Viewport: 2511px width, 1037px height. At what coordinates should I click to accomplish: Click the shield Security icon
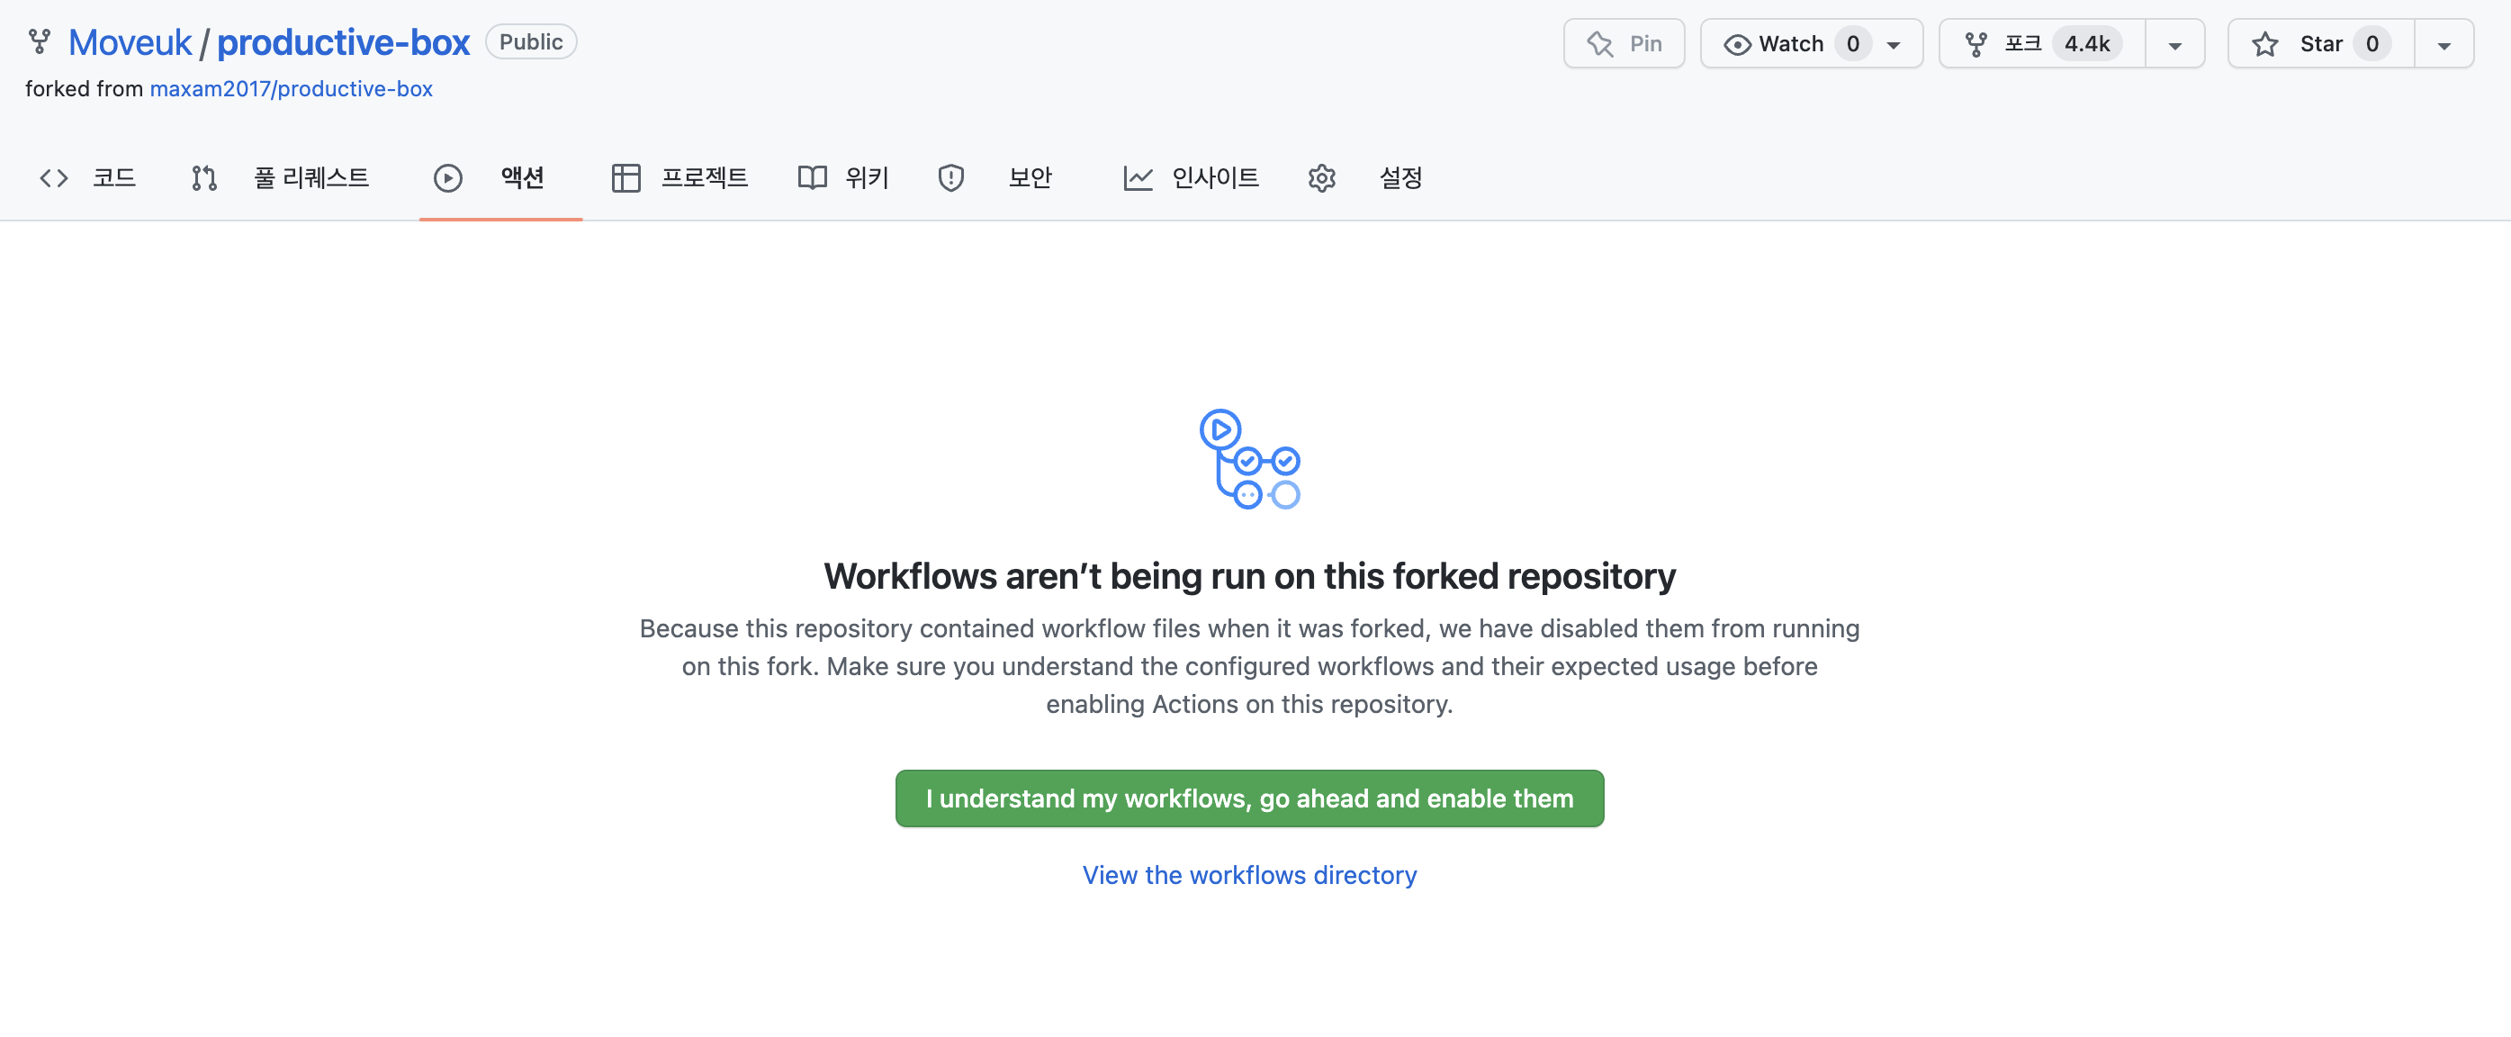[x=950, y=177]
